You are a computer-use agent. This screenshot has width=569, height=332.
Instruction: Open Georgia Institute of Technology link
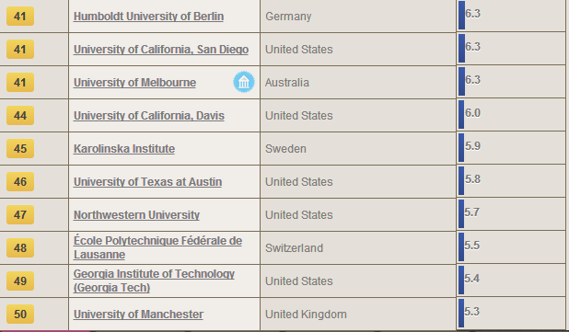point(155,280)
